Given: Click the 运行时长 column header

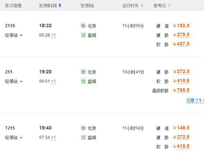Looking at the screenshot, I should point(130,6).
